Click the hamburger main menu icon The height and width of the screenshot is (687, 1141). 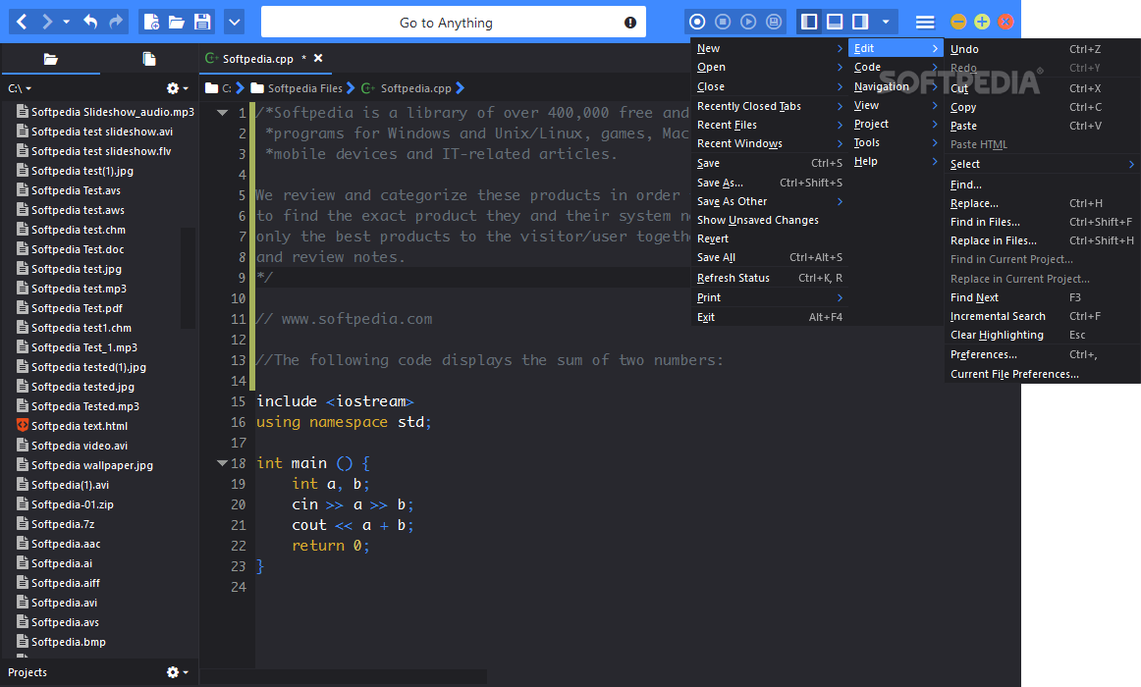(x=925, y=22)
